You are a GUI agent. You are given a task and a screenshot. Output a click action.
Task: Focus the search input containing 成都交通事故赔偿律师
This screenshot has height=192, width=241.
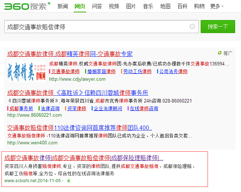click(x=96, y=27)
